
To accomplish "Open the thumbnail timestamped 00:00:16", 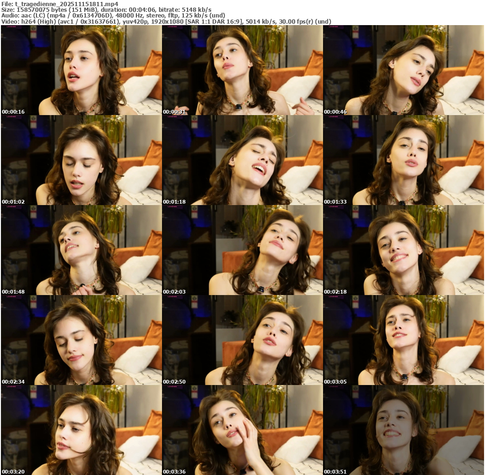I will 81,70.
